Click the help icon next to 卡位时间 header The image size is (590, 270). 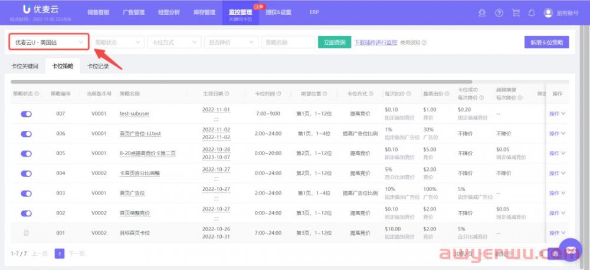coord(278,94)
